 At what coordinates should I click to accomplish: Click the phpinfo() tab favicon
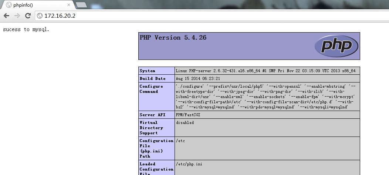[x=9, y=5]
